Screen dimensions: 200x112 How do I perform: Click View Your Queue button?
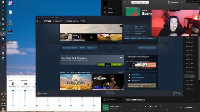coord(147,48)
